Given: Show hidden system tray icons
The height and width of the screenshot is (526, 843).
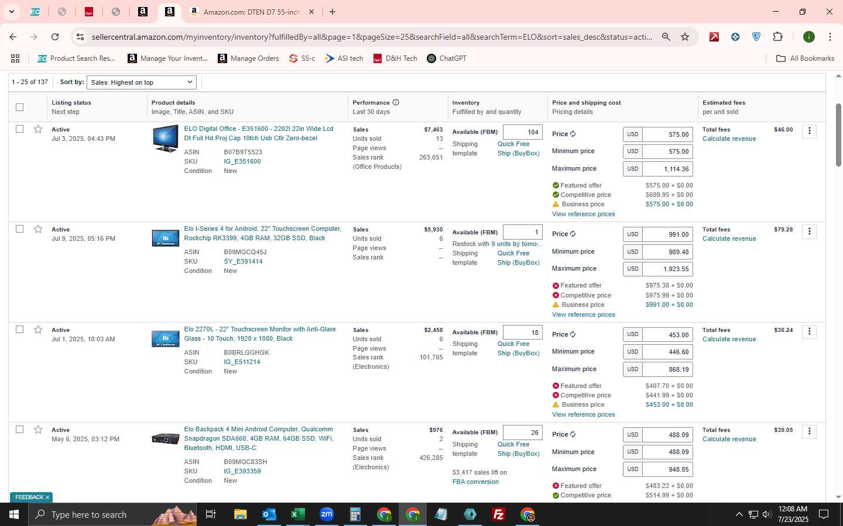Looking at the screenshot, I should 739,514.
